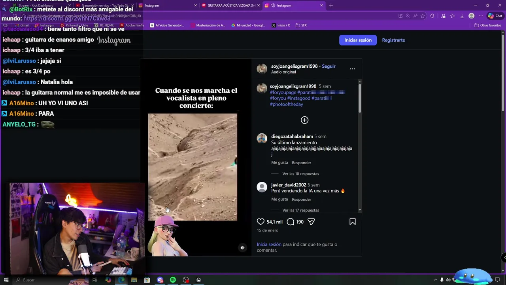
Task: Open the browser profile avatar
Action: (x=471, y=16)
